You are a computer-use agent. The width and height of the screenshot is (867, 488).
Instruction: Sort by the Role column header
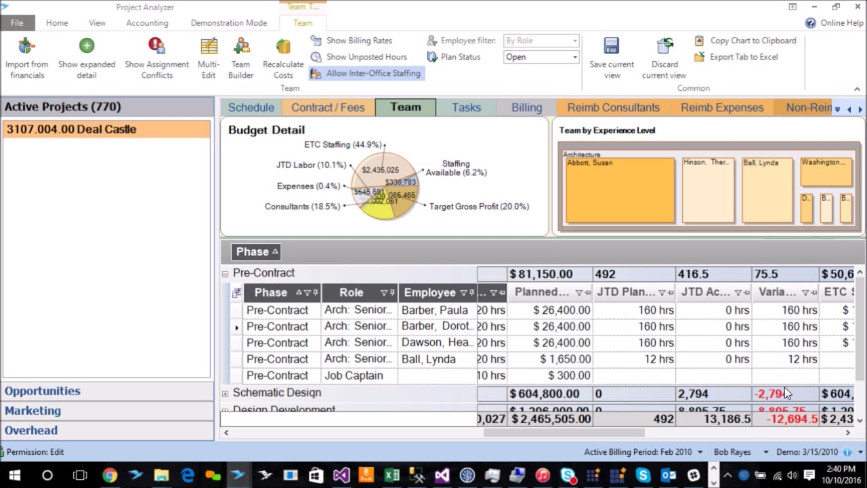pos(351,293)
